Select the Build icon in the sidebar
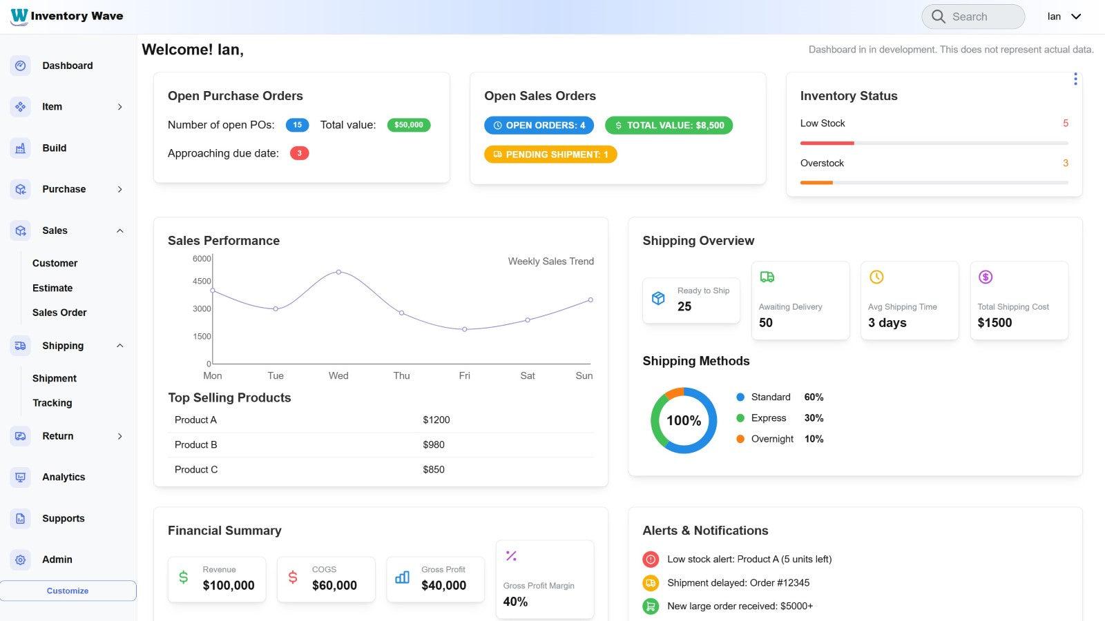Viewport: 1105px width, 621px height. click(20, 148)
